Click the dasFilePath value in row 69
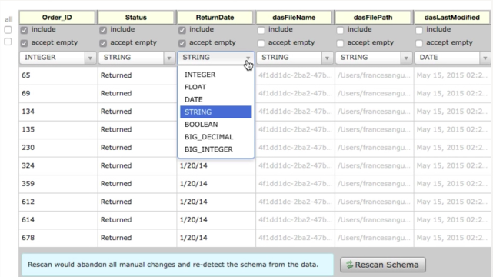The image size is (493, 277). 374,93
